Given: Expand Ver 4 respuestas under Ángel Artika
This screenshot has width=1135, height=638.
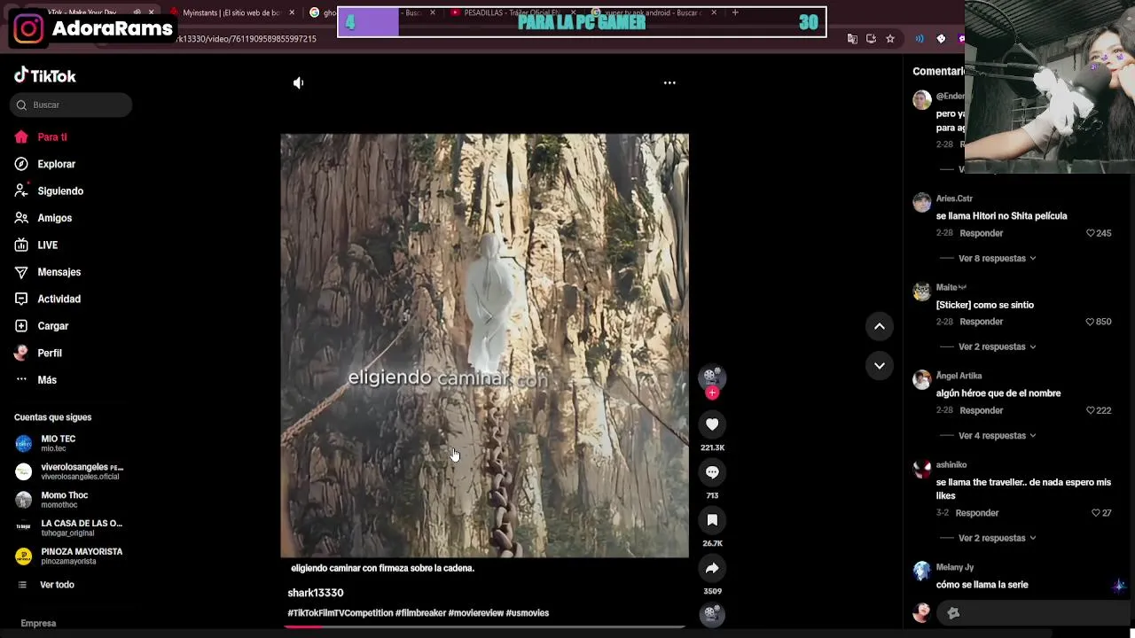Looking at the screenshot, I should click(998, 436).
